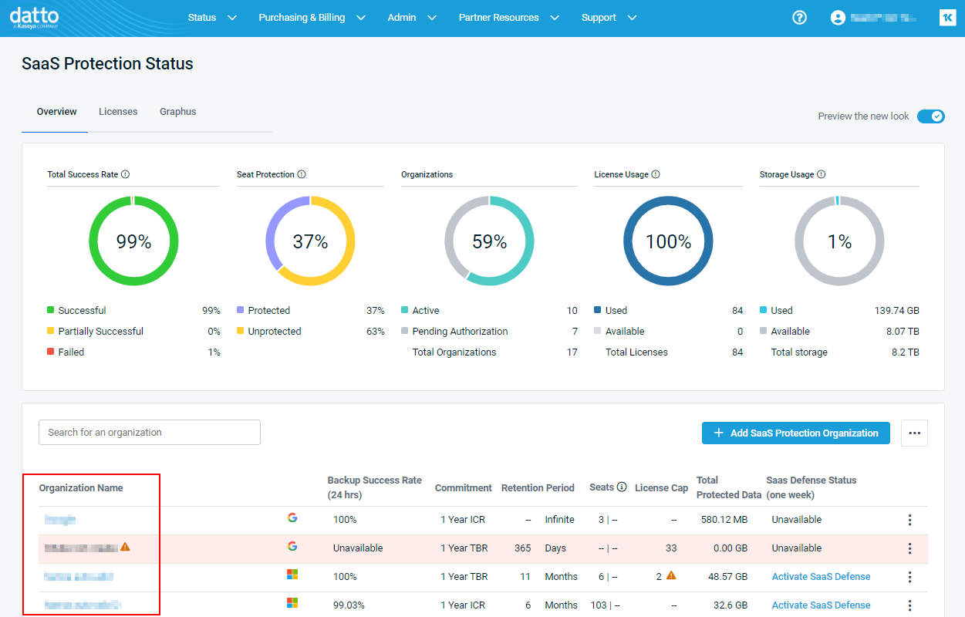This screenshot has height=617, width=965.
Task: Click the Seats column info icon
Action: [622, 487]
